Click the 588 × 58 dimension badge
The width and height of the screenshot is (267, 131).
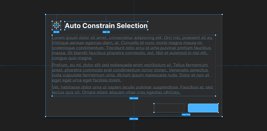pos(106,32)
